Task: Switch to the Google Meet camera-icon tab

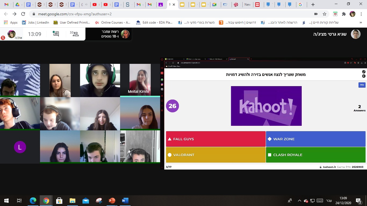Action: tap(214, 5)
